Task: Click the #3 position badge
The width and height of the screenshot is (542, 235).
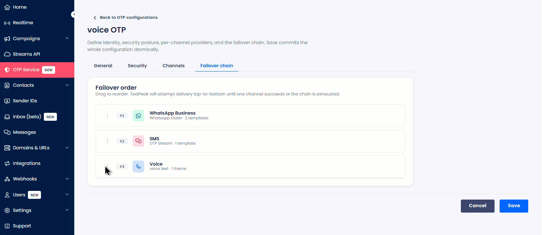Action: pos(122,166)
